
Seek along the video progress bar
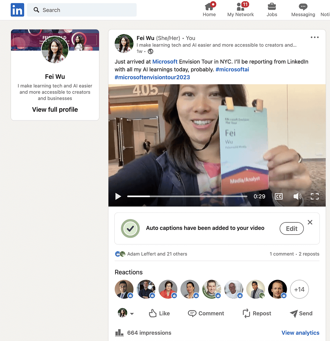pos(187,196)
